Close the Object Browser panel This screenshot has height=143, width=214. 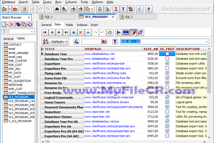[x=29, y=18]
